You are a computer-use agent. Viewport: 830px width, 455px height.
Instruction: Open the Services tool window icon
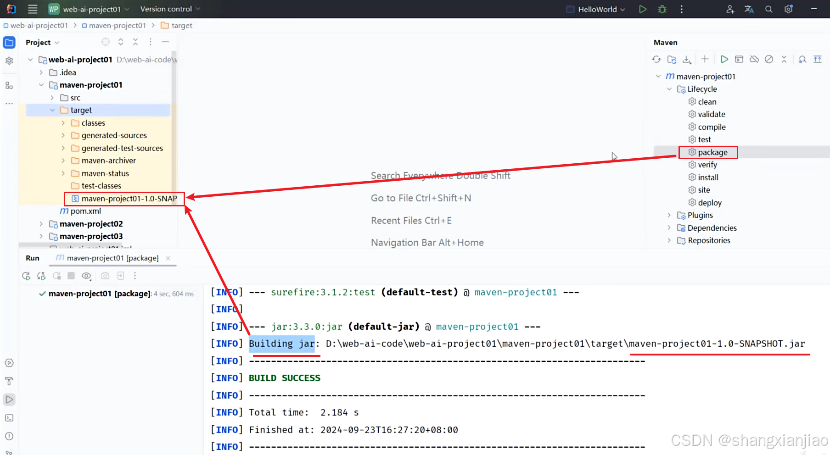9,363
